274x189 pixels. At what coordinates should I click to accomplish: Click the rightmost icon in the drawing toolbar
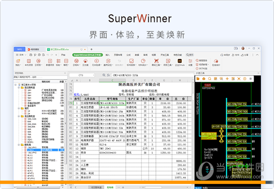click(x=250, y=78)
